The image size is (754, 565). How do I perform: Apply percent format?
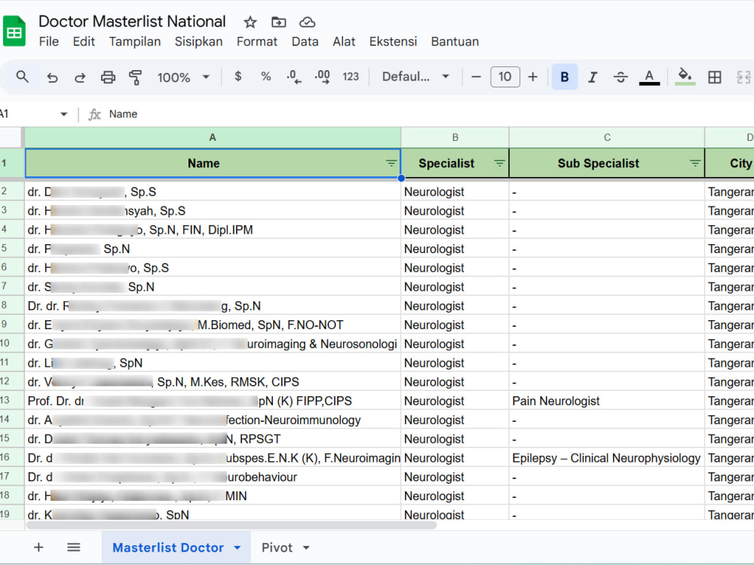pos(265,76)
